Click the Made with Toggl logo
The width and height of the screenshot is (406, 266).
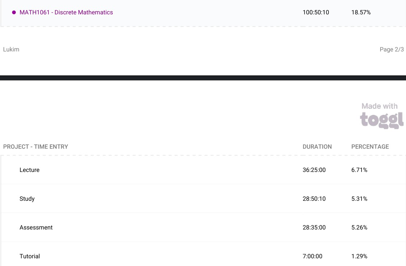point(382,115)
